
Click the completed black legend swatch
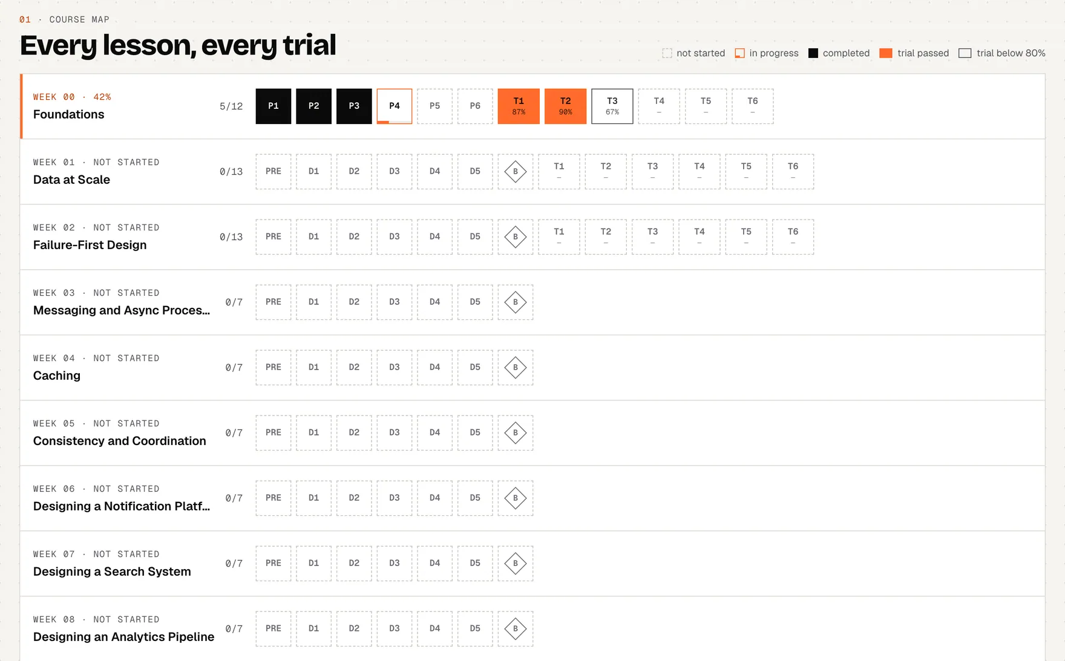[813, 53]
